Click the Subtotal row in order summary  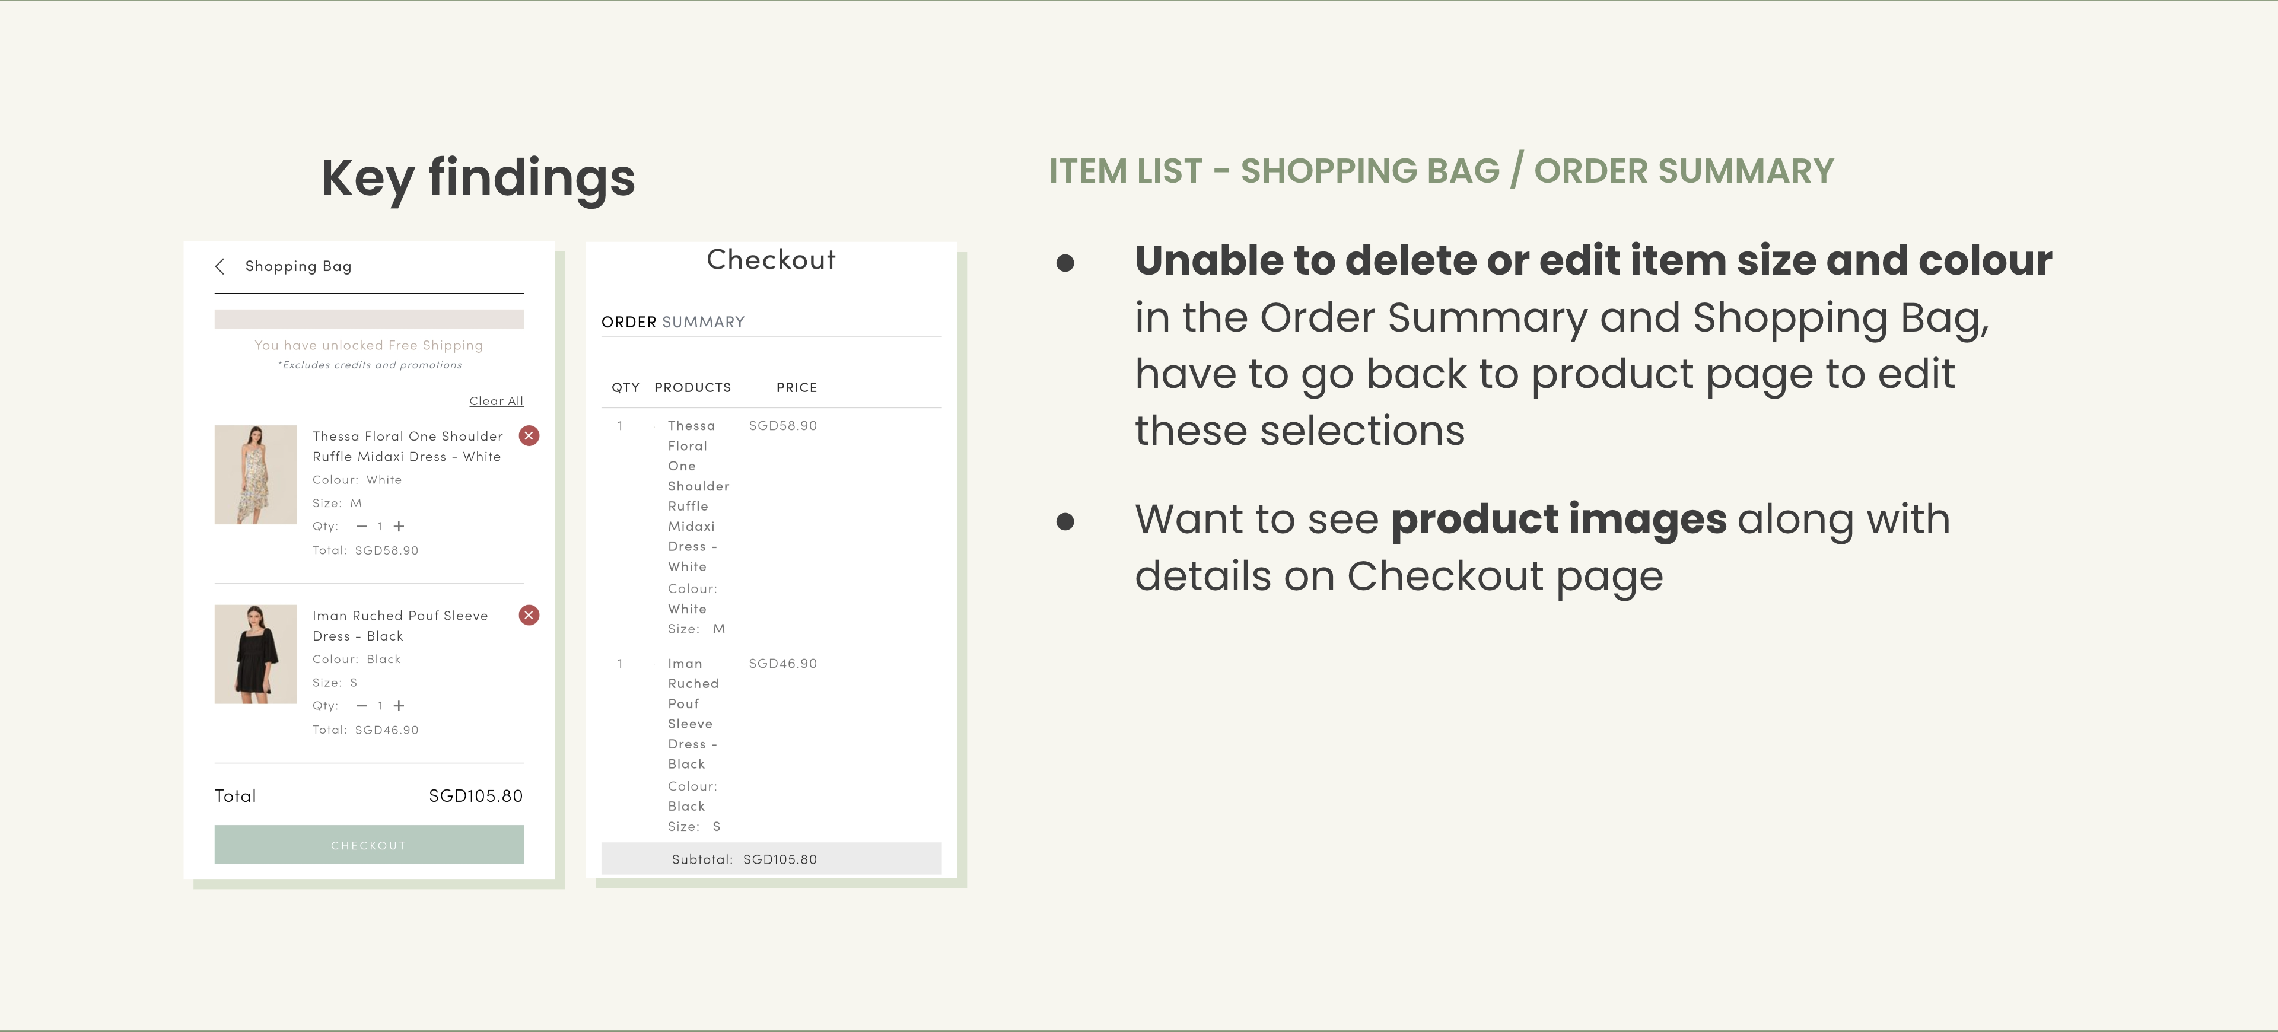click(770, 859)
